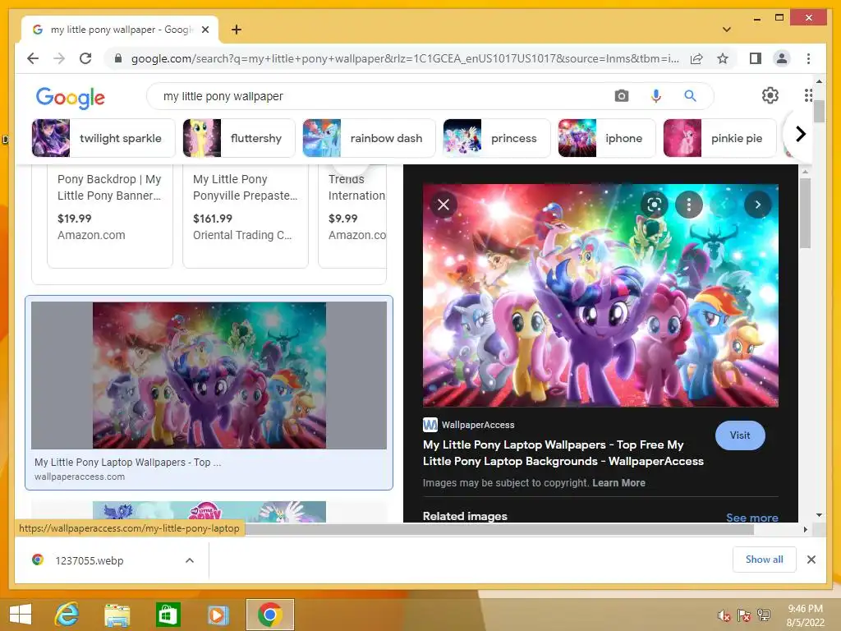Toggle Chrome side panel
The height and width of the screenshot is (631, 841).
pyautogui.click(x=756, y=58)
